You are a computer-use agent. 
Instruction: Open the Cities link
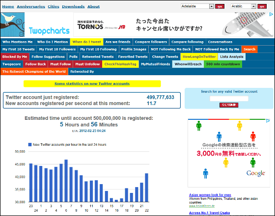[54, 6]
